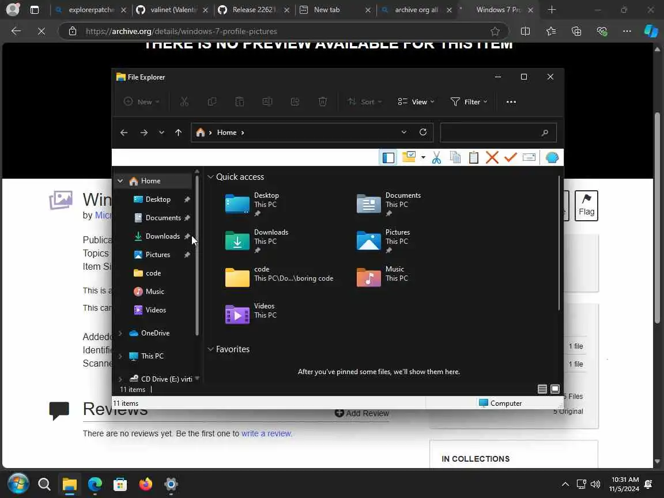Screen dimensions: 664x498
Task: Select the code folder in navigation pane
Action: tap(153, 273)
